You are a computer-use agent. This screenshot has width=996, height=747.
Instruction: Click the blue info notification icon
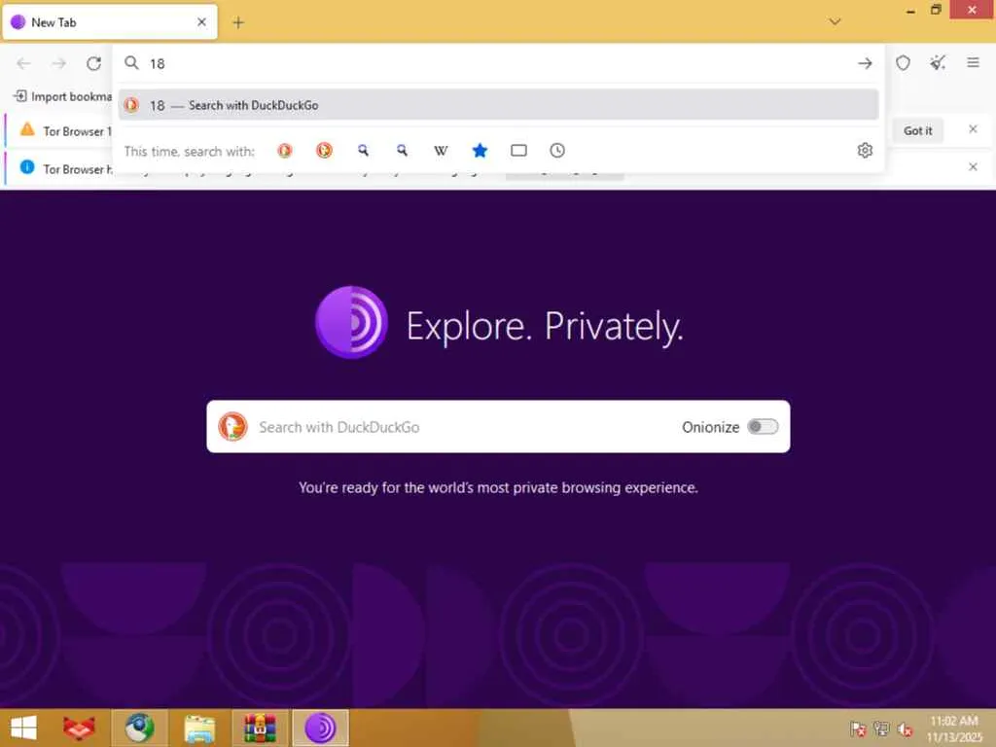[x=27, y=167]
